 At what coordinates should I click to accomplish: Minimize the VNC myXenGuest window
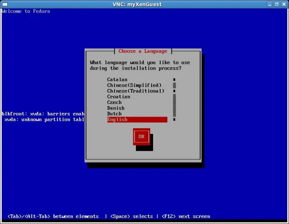pos(270,4)
